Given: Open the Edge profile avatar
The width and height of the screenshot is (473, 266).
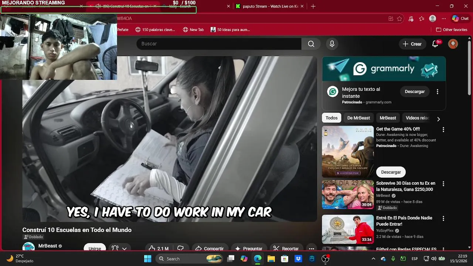Looking at the screenshot, I should [432, 18].
